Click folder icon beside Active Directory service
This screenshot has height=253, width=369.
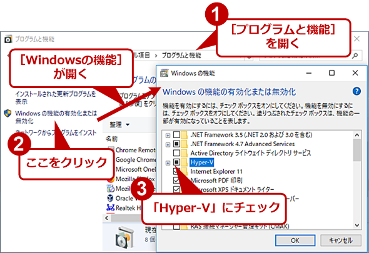pyautogui.click(x=184, y=153)
